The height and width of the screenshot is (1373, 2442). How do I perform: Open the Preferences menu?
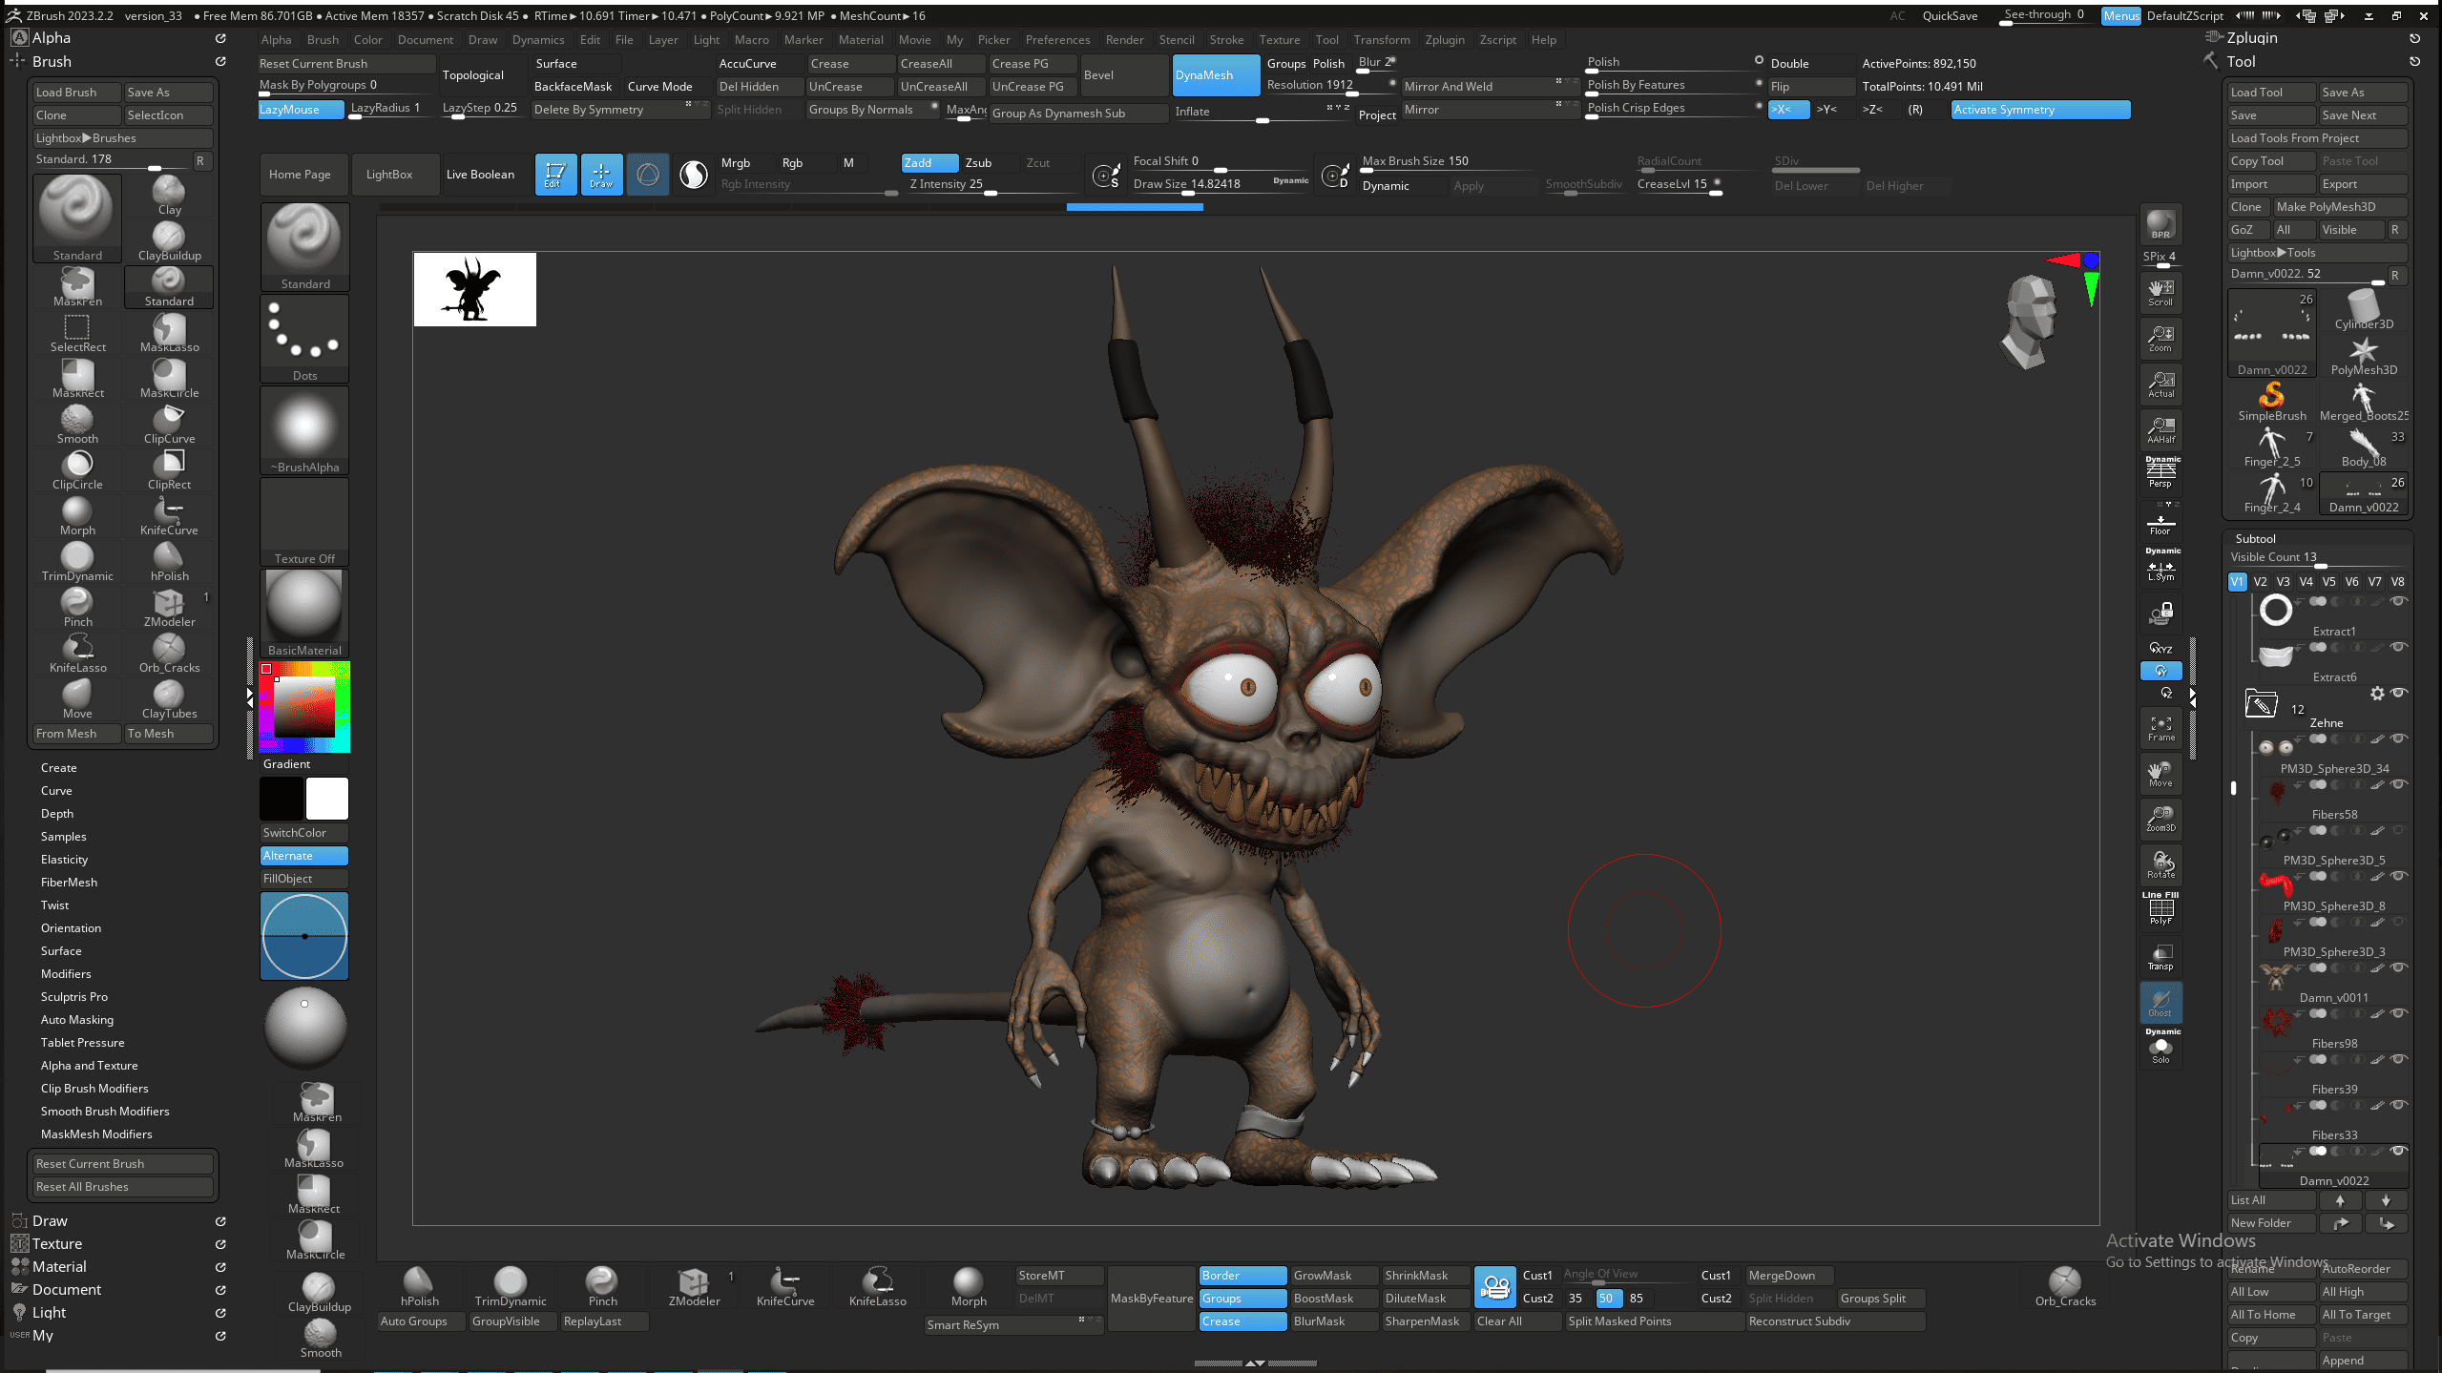(1057, 40)
